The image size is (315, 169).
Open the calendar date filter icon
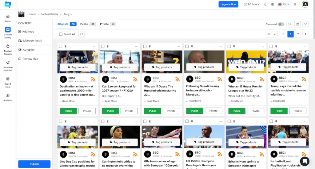pyautogui.click(x=297, y=24)
